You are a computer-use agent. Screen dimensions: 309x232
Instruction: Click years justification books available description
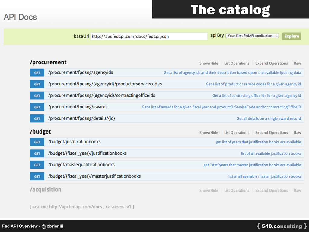point(259,142)
